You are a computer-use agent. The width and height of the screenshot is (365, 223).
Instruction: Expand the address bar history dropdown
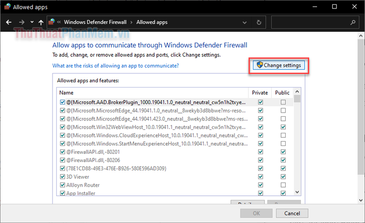245,22
